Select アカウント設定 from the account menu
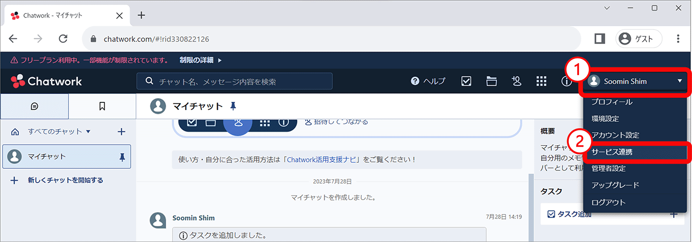Image resolution: width=692 pixels, height=242 pixels. [x=615, y=135]
